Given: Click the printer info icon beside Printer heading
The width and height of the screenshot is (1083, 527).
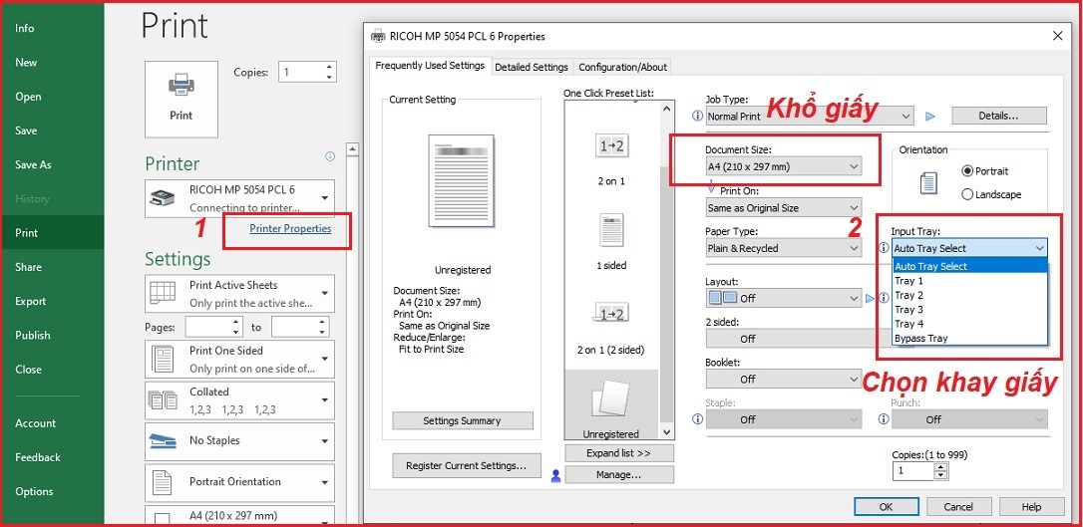Looking at the screenshot, I should pyautogui.click(x=329, y=156).
